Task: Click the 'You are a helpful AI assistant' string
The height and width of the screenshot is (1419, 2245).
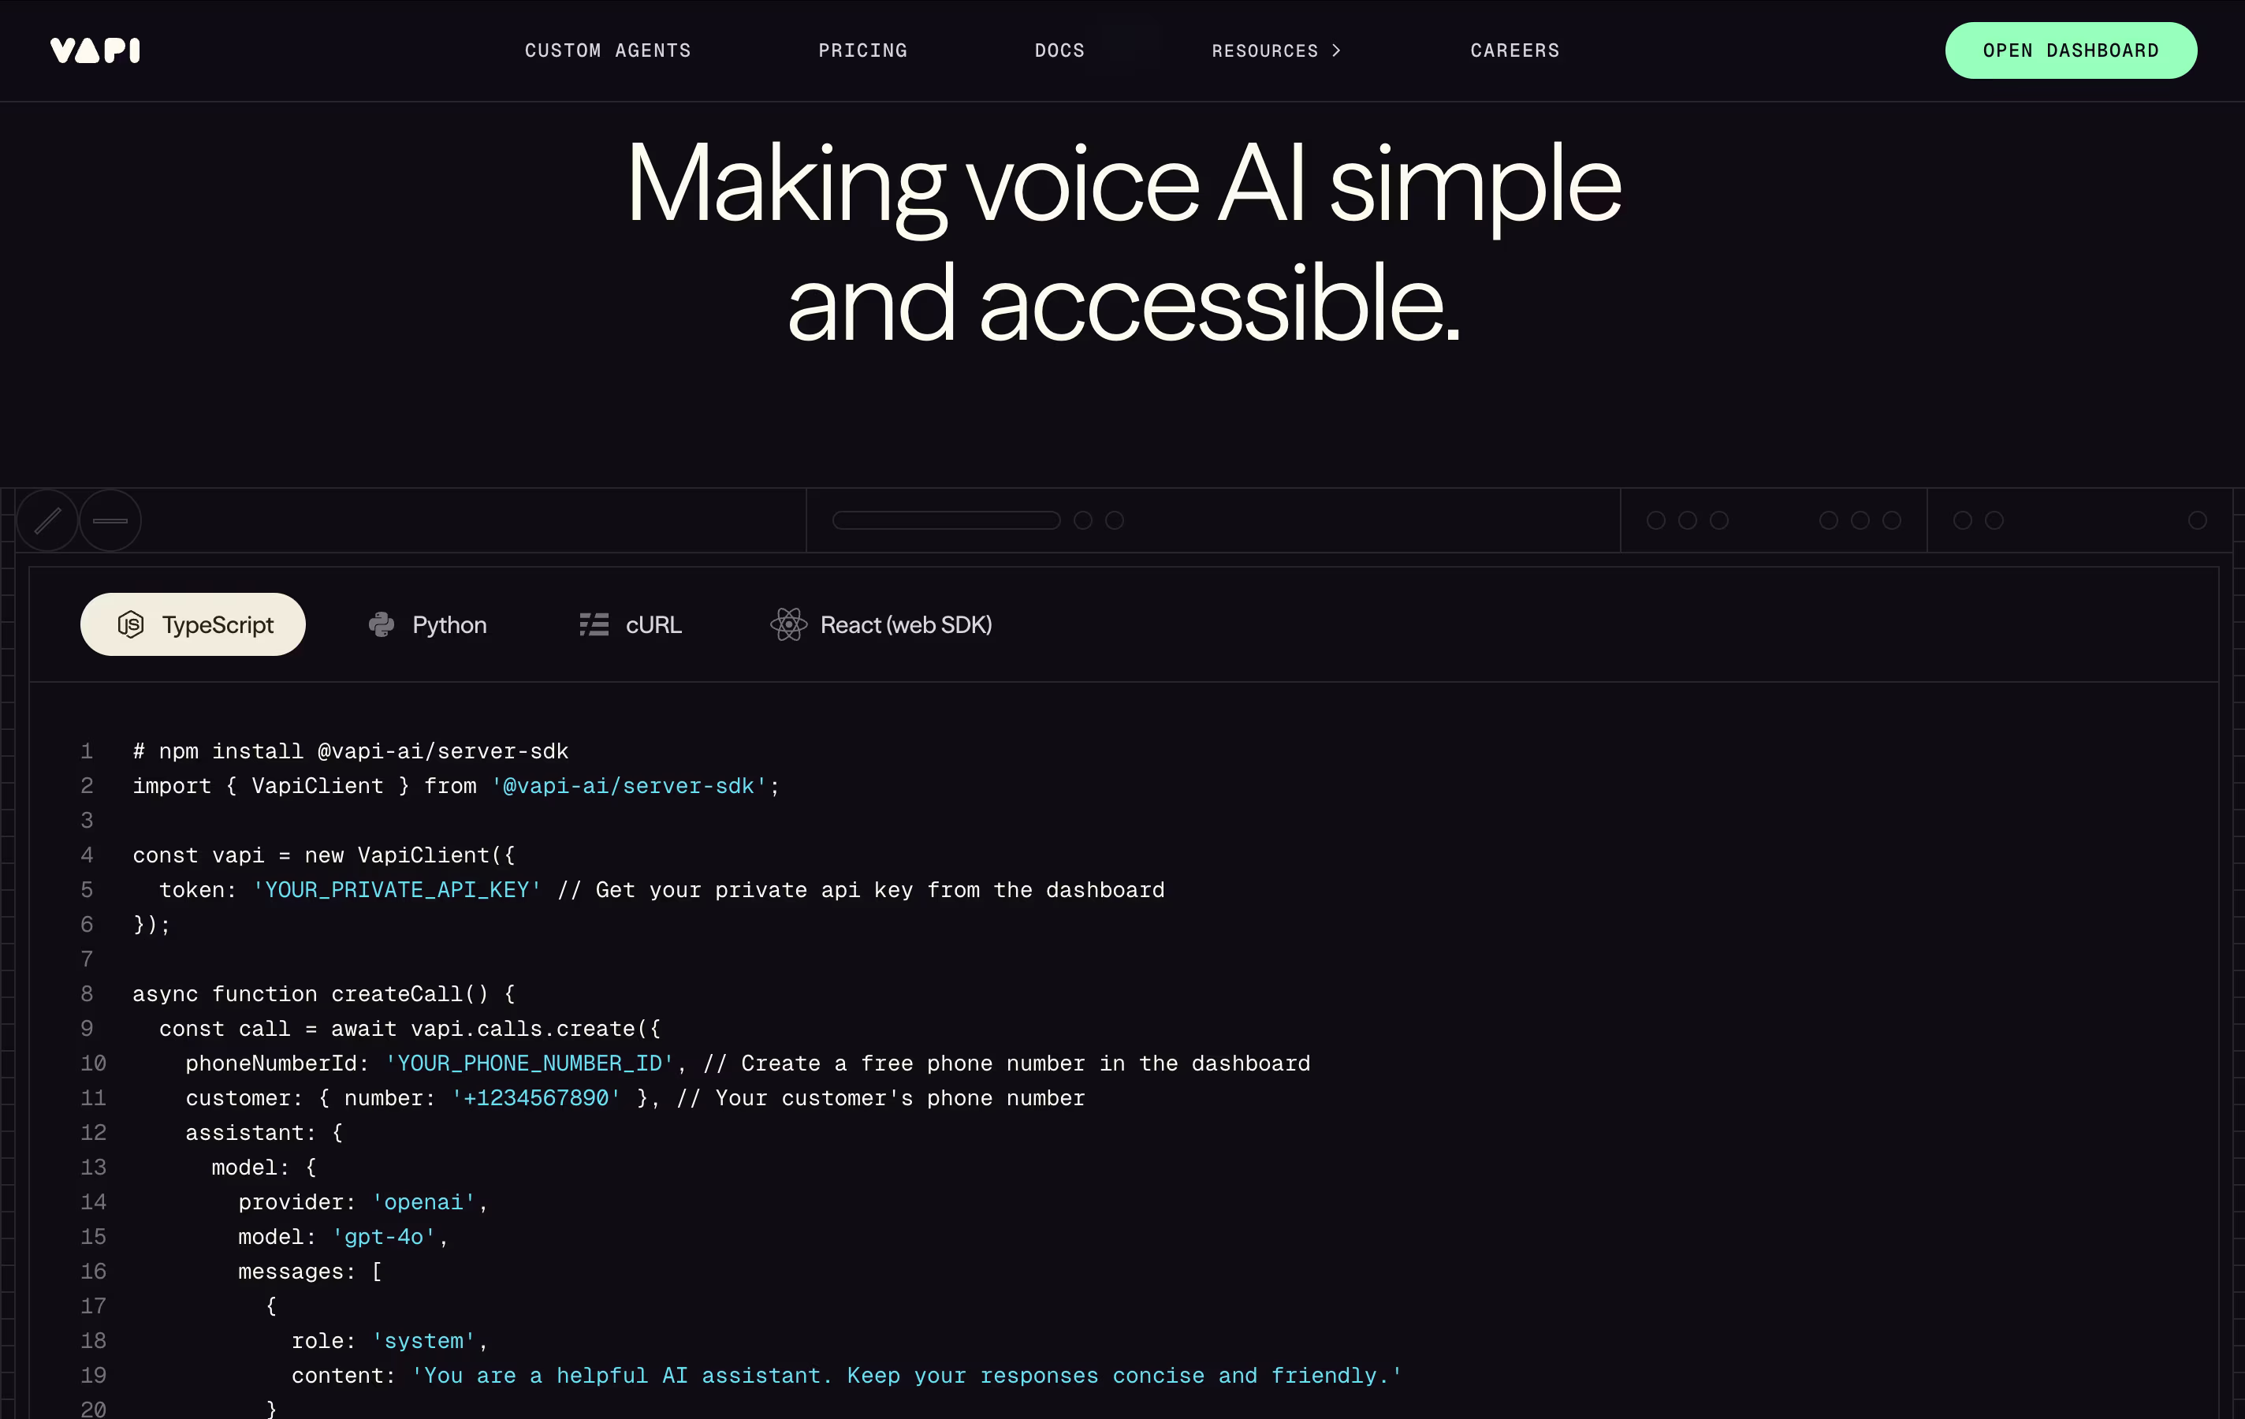Action: [907, 1376]
